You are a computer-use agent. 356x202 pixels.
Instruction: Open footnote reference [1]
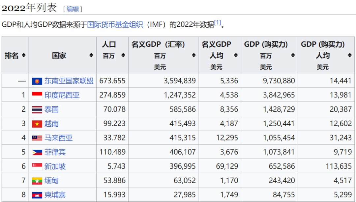point(217,23)
